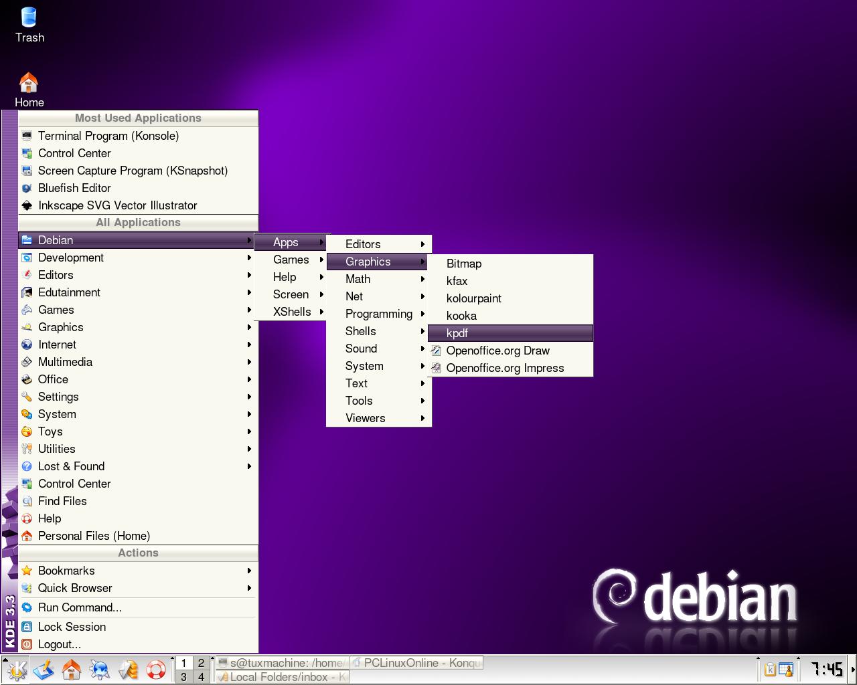The height and width of the screenshot is (685, 857).
Task: Expand the Lost & Found category
Action: tap(138, 466)
